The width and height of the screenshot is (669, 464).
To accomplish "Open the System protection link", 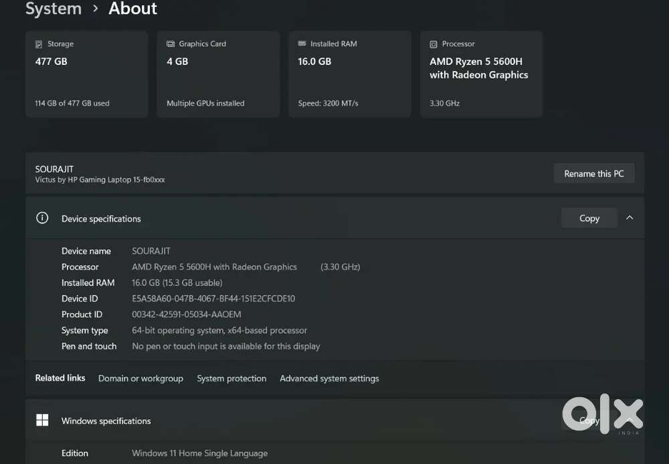I will click(231, 378).
